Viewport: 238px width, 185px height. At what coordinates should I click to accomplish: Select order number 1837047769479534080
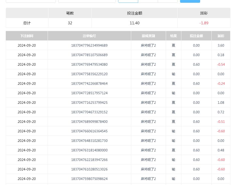(x=89, y=64)
